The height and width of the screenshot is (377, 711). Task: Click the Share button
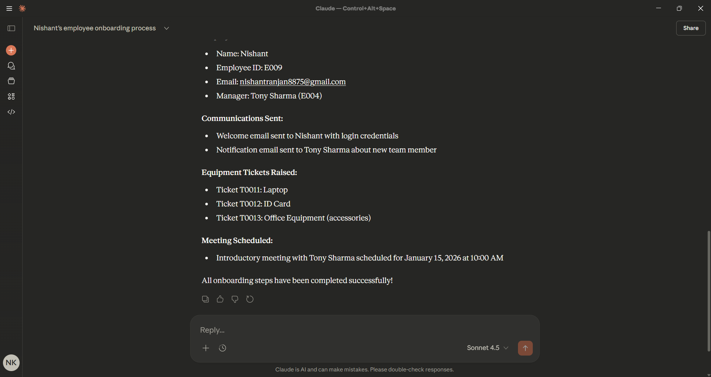(691, 28)
